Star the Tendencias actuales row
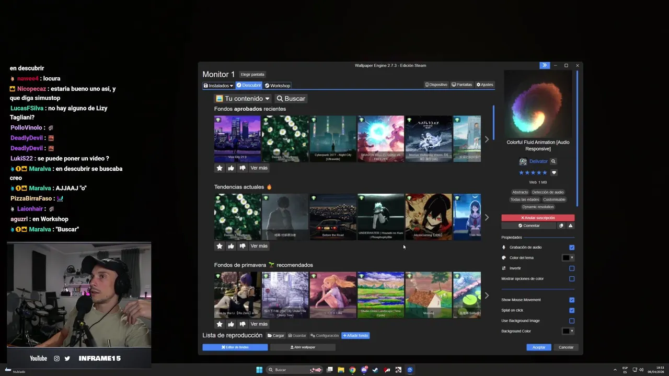Image resolution: width=669 pixels, height=376 pixels. tap(220, 246)
